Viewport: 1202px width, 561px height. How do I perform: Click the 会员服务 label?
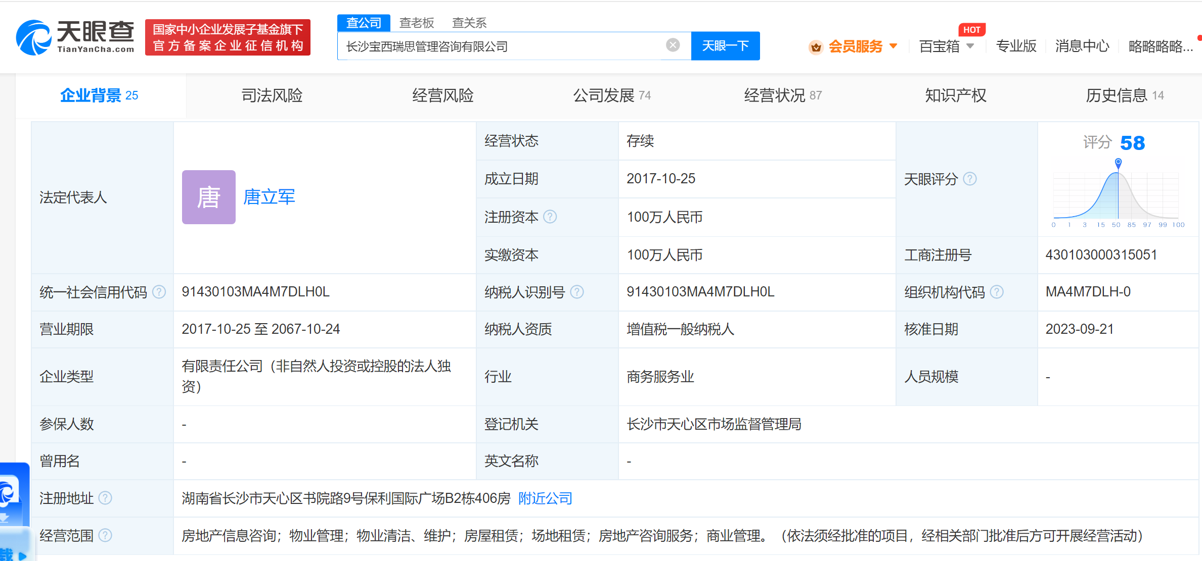point(855,46)
